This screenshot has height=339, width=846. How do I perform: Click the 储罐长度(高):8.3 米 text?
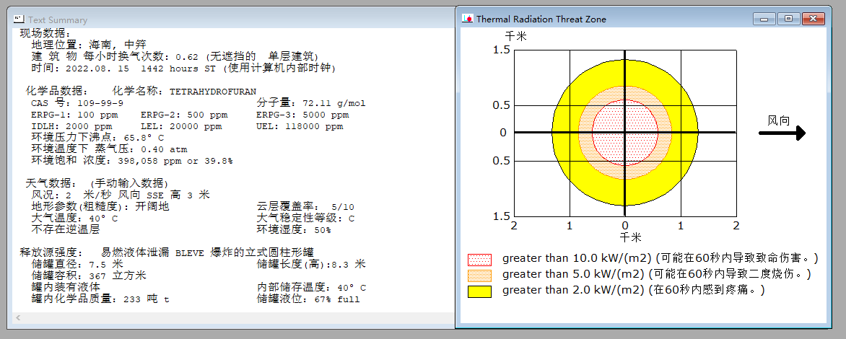(x=311, y=264)
